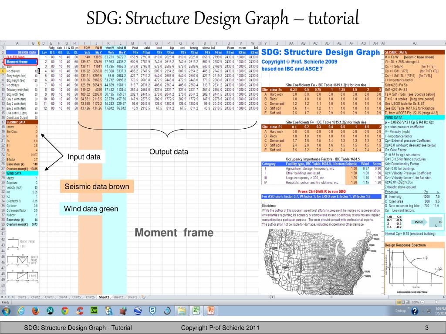Switch to Excel on the taskbar

pyautogui.click(x=196, y=311)
